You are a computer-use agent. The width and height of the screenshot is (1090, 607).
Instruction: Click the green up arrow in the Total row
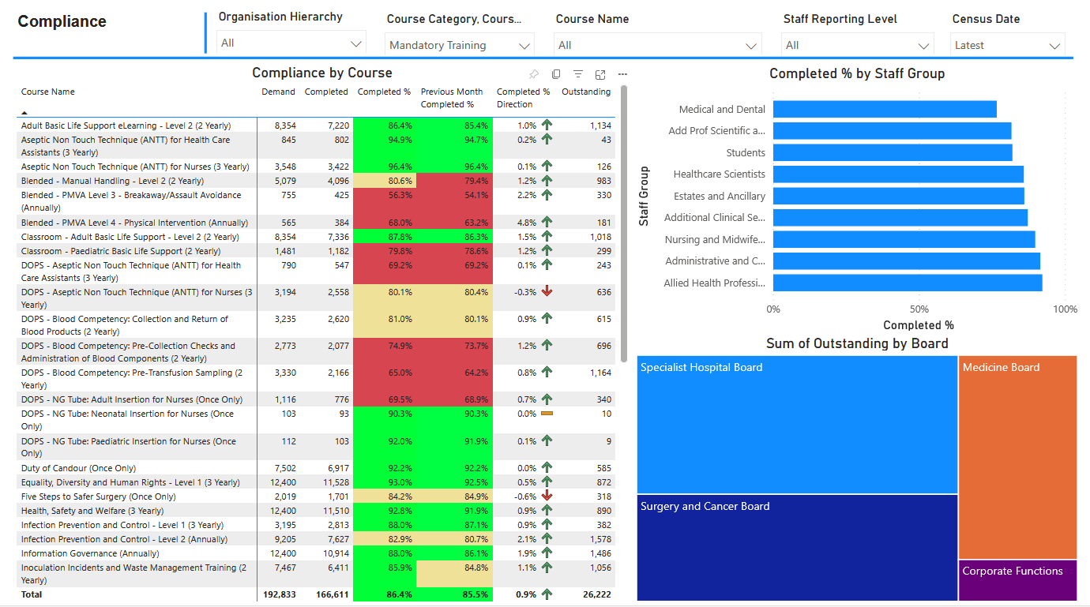click(x=547, y=594)
